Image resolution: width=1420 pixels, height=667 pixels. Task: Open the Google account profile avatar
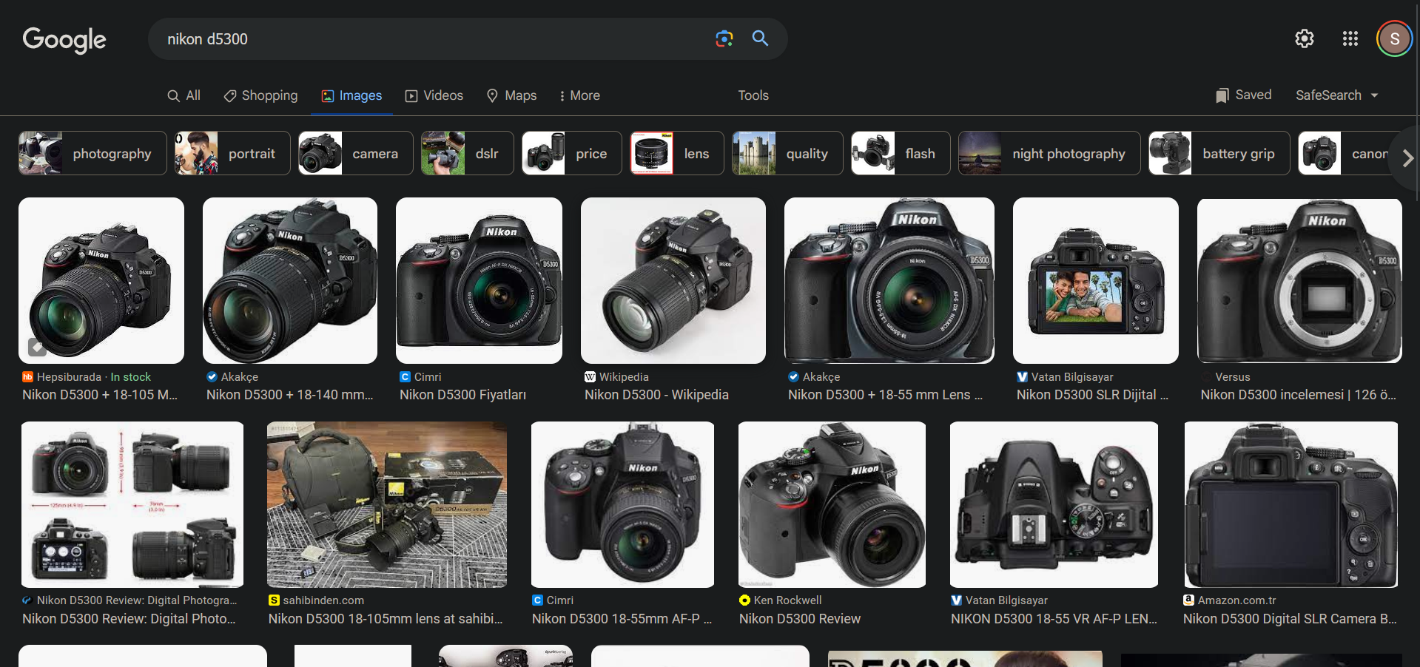tap(1394, 38)
